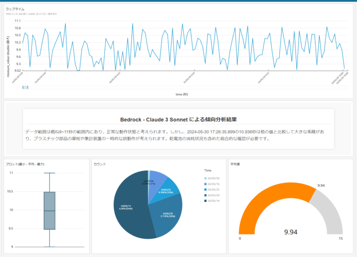Screen dimensions: 357x257
Task: Click the 24/05/29 (26%) pie slice
Action: pyautogui.click(x=167, y=215)
